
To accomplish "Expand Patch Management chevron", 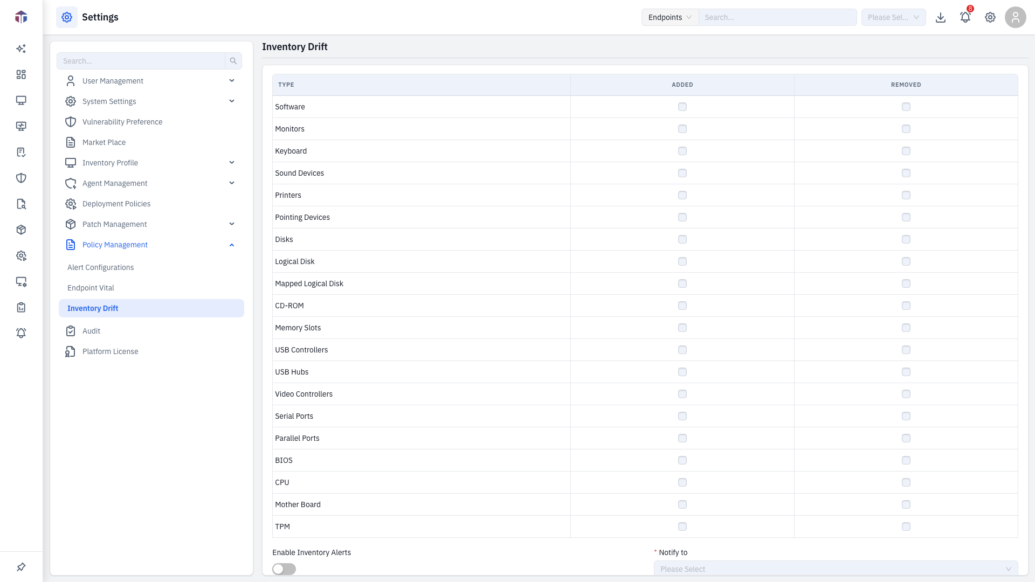I will 232,224.
